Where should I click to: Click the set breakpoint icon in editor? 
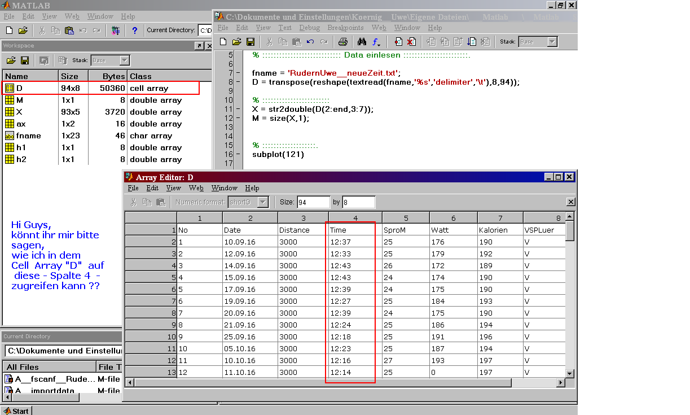click(398, 42)
